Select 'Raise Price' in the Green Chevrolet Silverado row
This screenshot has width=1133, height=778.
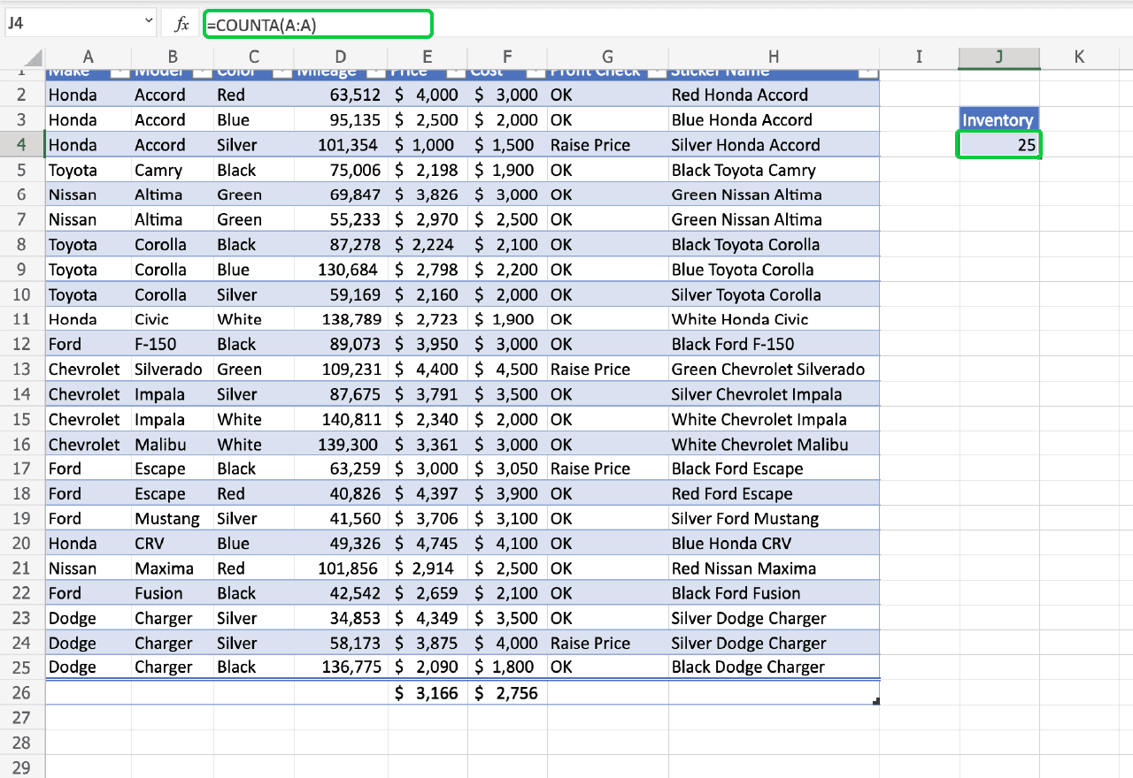(608, 369)
